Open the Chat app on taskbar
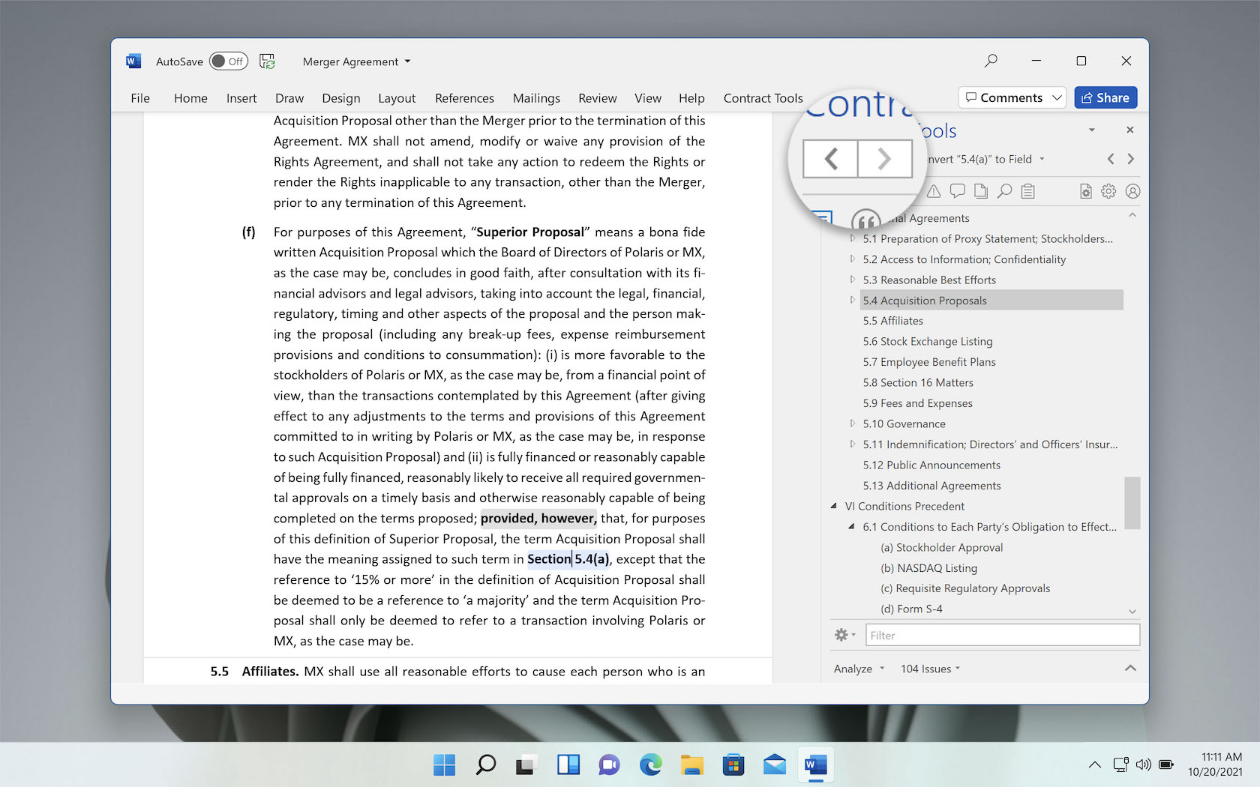Screen dimensions: 1260x787 (609, 765)
